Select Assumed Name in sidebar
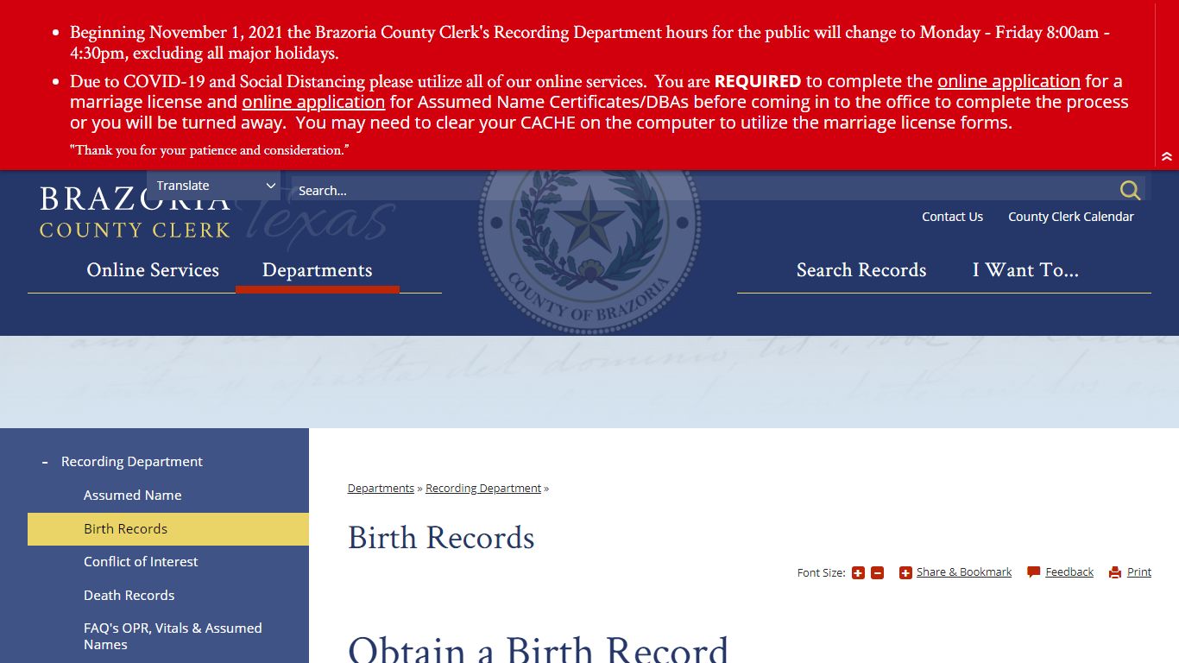The image size is (1179, 663). 133,496
